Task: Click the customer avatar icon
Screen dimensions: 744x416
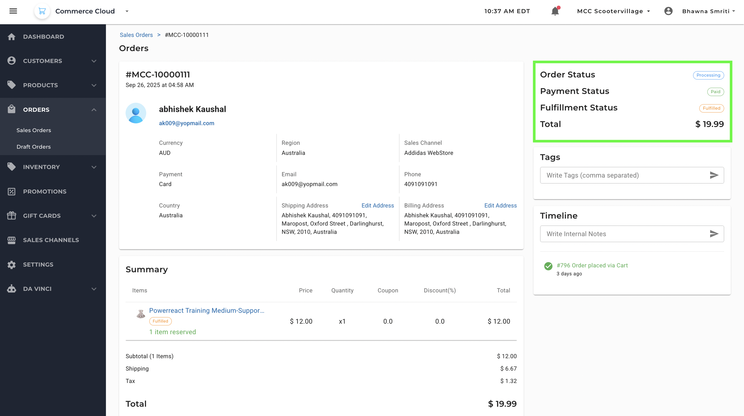Action: [x=136, y=113]
